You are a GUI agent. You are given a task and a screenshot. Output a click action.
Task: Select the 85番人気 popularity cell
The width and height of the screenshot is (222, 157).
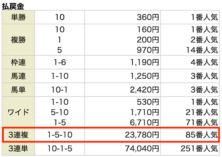pos(190,135)
